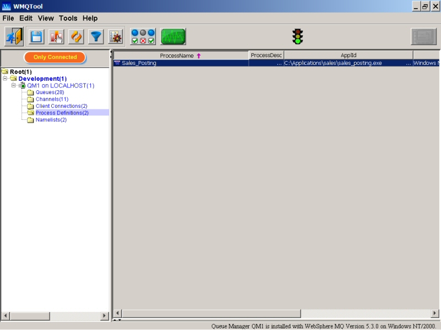The height and width of the screenshot is (330, 441).
Task: Click the Queues folder icon
Action: pyautogui.click(x=30, y=92)
